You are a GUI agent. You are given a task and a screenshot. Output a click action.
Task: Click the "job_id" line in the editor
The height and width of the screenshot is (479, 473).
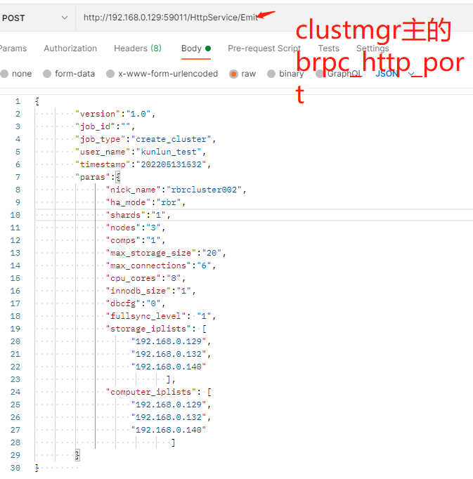point(105,126)
